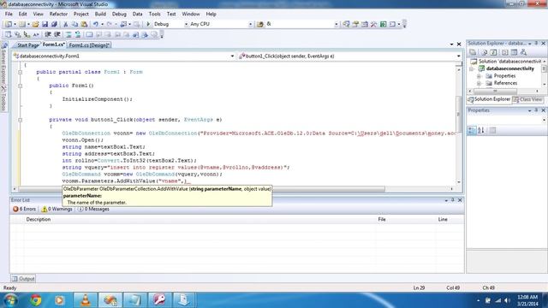This screenshot has height=308, width=548.
Task: Open the Refactor menu
Action: [x=58, y=14]
